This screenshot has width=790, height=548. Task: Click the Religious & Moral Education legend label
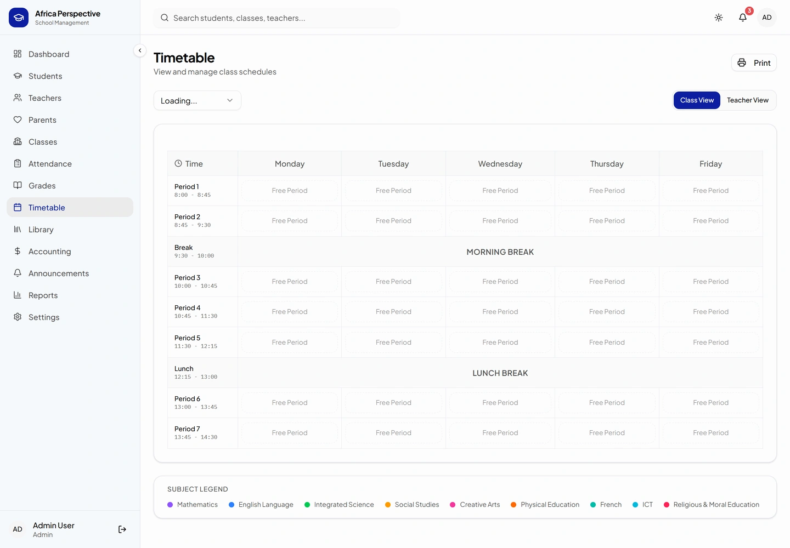click(x=716, y=505)
